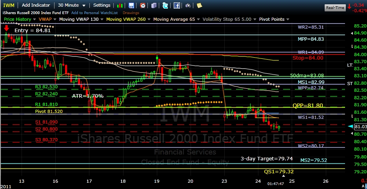Click the MPP=84.83 label
367x189 pixels.
(311, 39)
